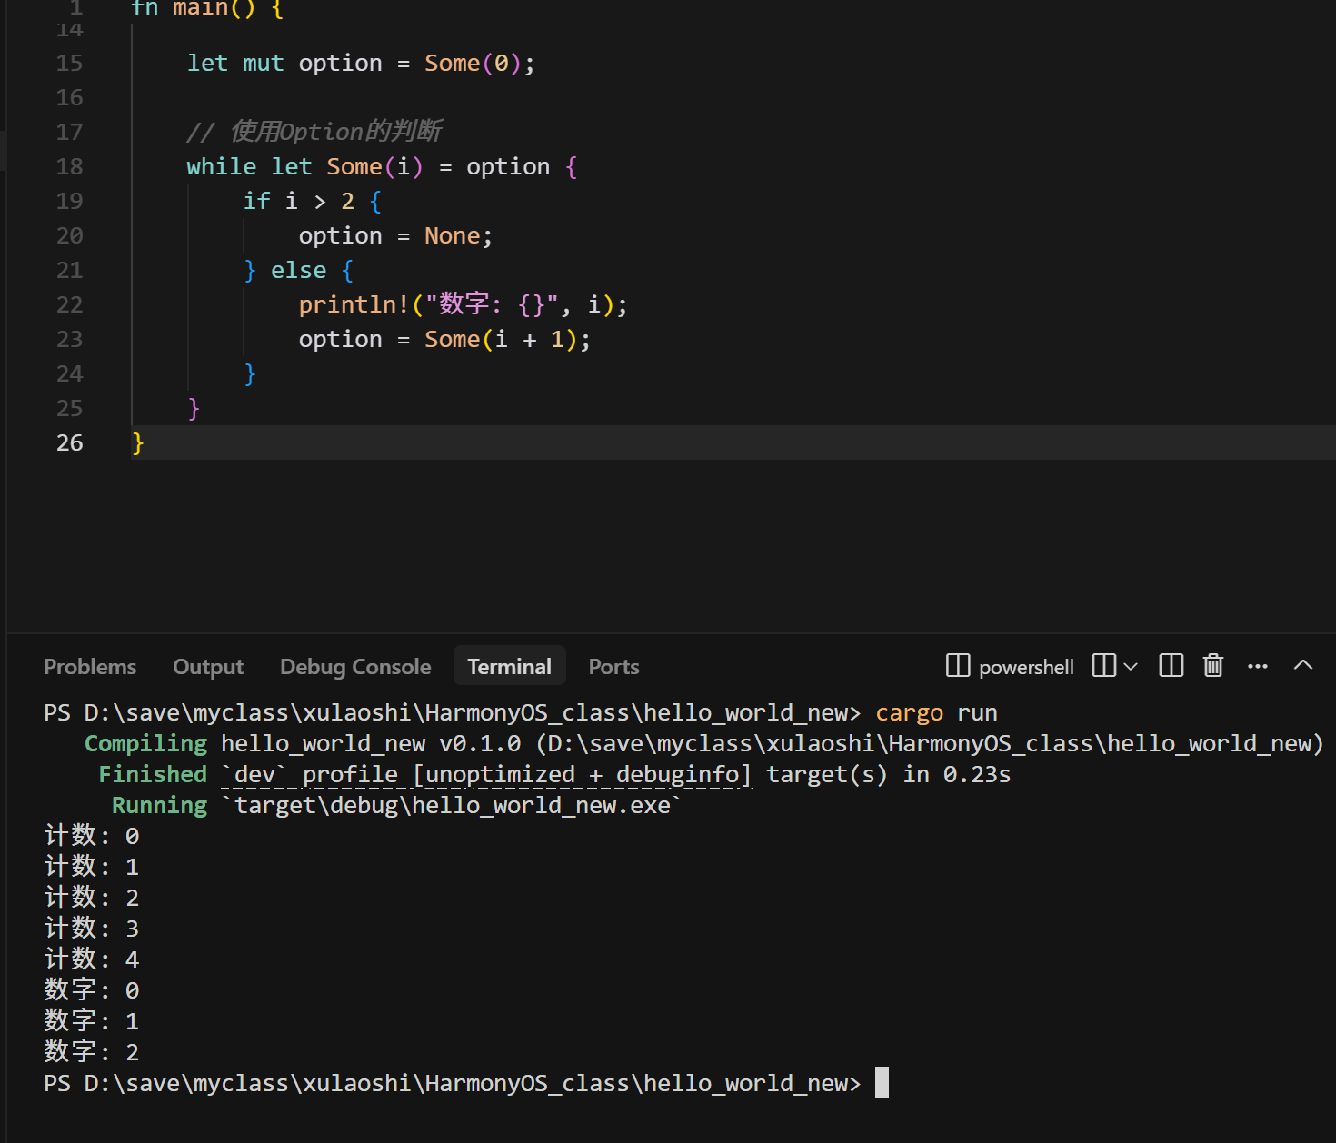Kill the terminal with the trash icon
1336x1143 pixels.
click(x=1213, y=666)
